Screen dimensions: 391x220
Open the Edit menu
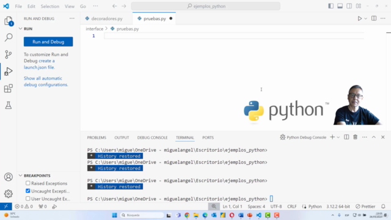(31, 6)
